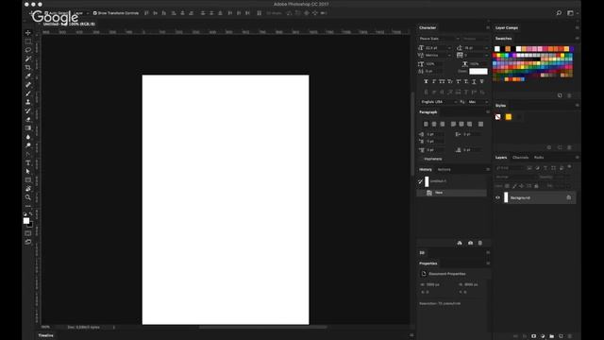Select the Eyedropper tool
The image size is (604, 340).
(x=28, y=76)
